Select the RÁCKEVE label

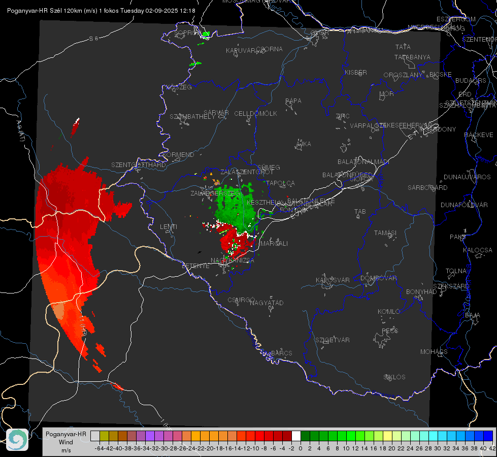tap(479, 135)
